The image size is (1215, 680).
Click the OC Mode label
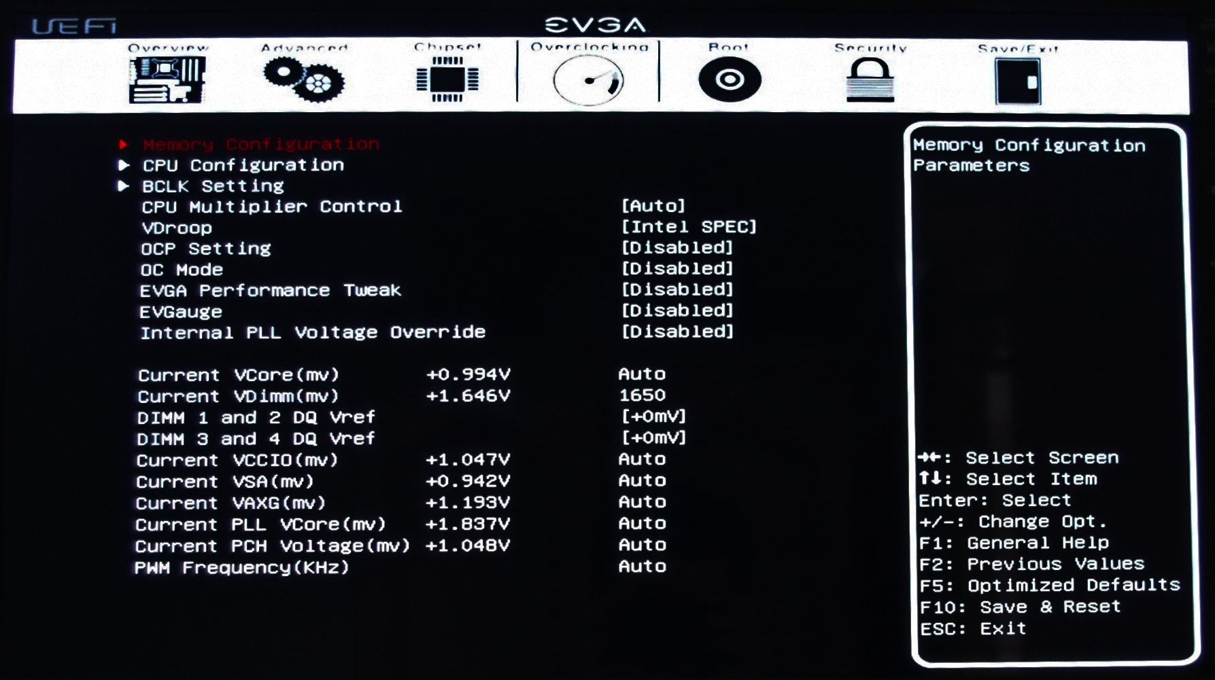(182, 270)
